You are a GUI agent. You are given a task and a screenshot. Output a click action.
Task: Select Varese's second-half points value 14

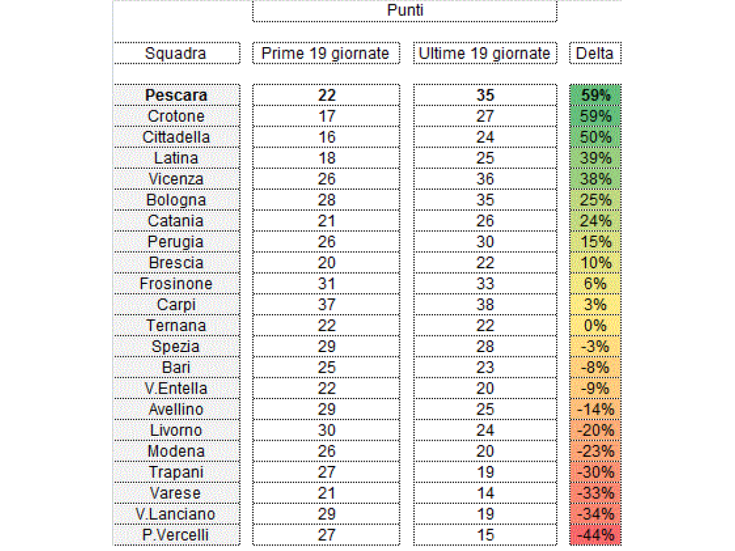(485, 493)
